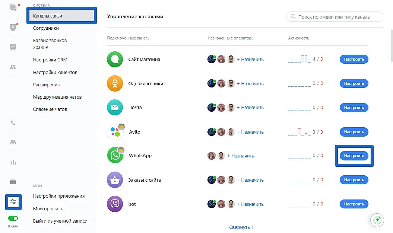This screenshot has height=233, width=393.
Task: Open '+ Назначить' for the WhatsApp channel
Action: [240, 156]
